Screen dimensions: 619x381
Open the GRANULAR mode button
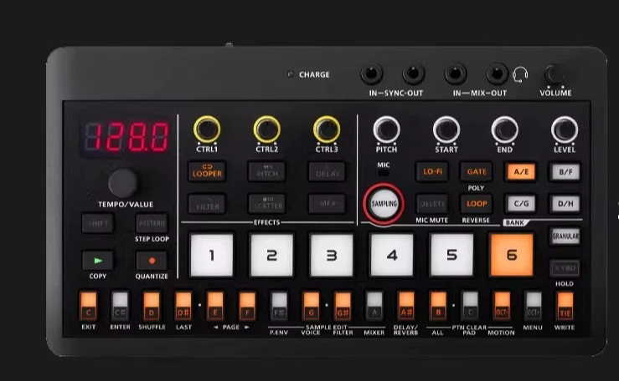coord(565,236)
